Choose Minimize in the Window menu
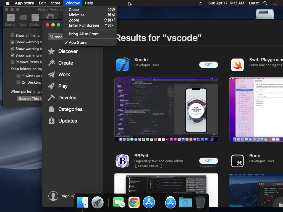The width and height of the screenshot is (283, 212). pyautogui.click(x=90, y=15)
